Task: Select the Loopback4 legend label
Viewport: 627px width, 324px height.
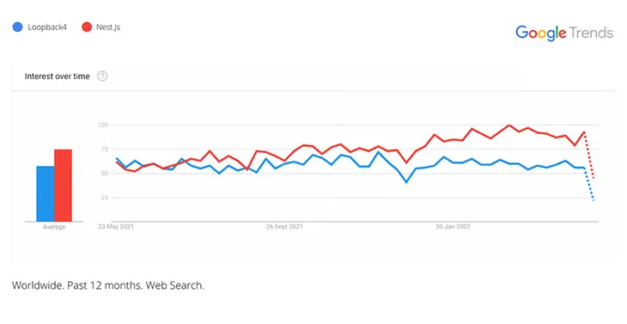Action: [x=47, y=28]
